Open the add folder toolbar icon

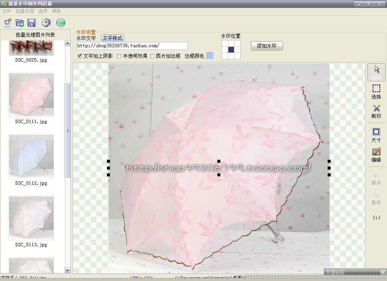(20, 23)
